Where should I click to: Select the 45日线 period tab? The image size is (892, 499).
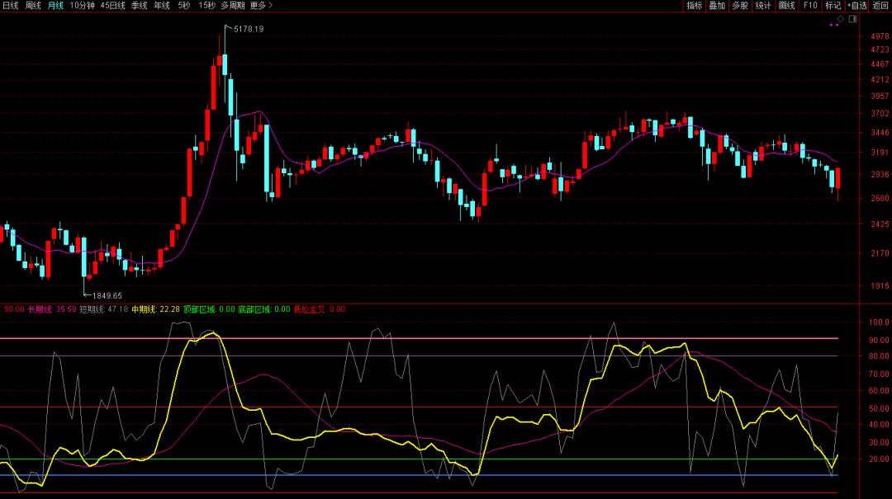pos(112,6)
